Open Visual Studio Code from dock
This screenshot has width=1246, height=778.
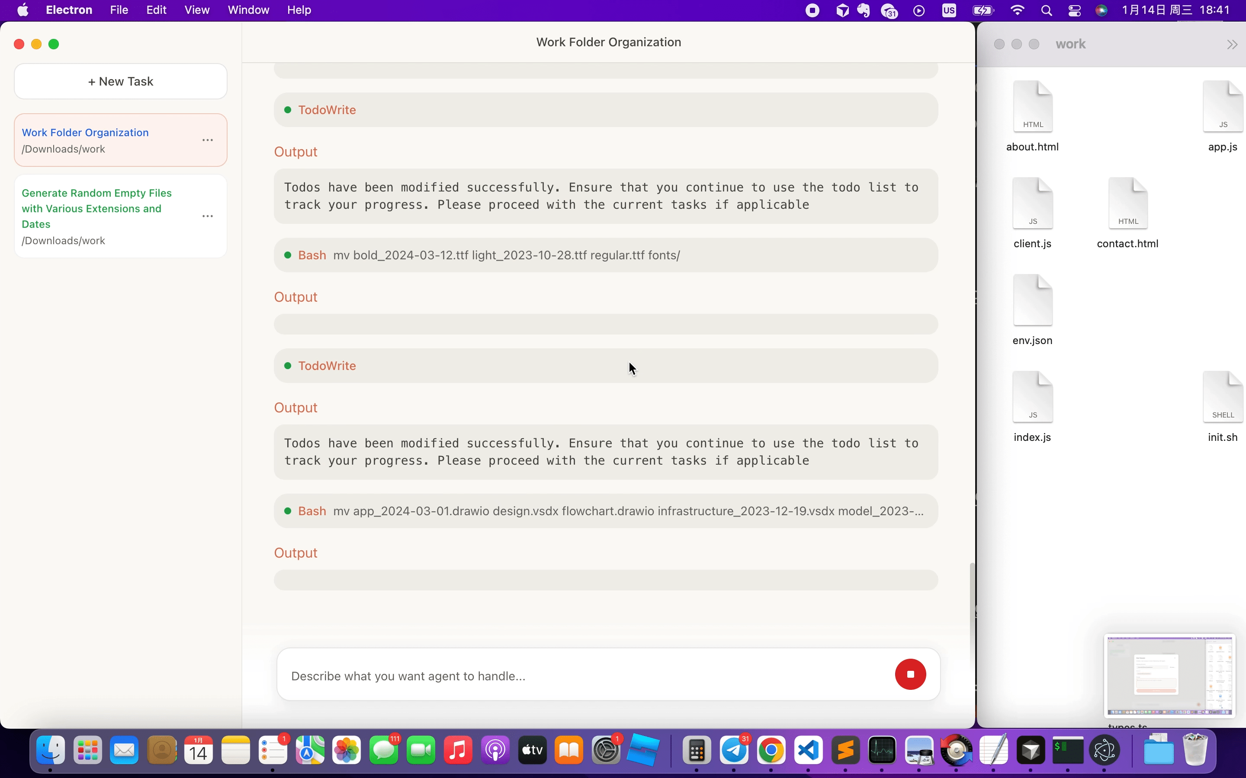tap(808, 750)
